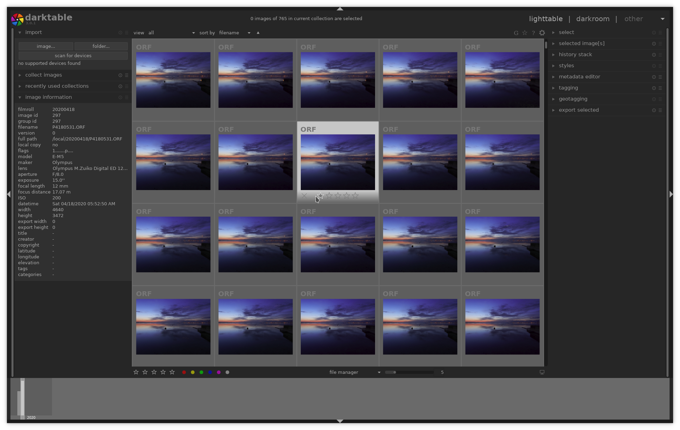Select the first thumbnail in top row

(173, 80)
